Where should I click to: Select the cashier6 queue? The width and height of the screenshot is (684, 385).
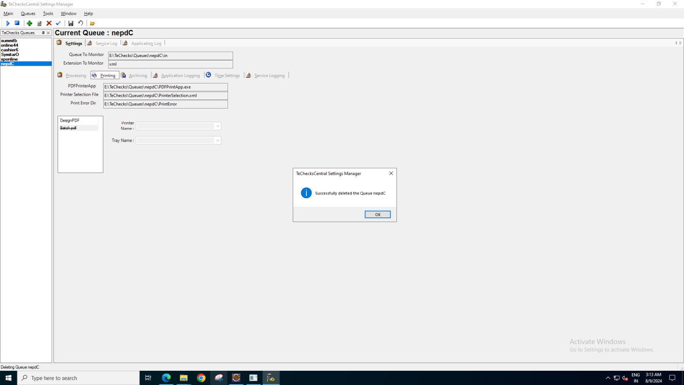coord(10,50)
